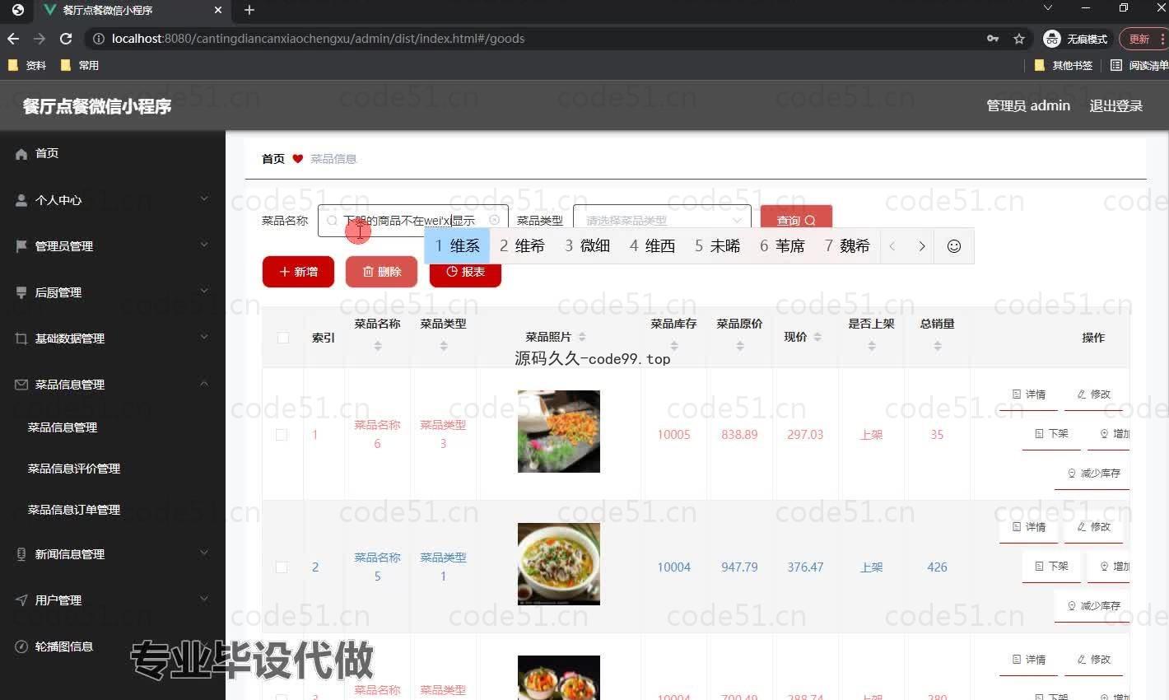
Task: Click row 1 dish photo thumbnail
Action: tap(559, 432)
